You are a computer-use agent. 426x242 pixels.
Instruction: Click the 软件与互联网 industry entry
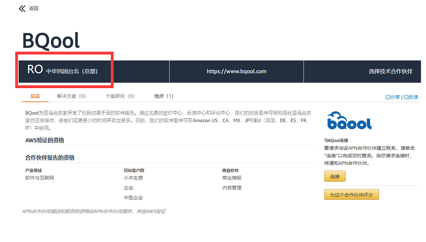40,177
